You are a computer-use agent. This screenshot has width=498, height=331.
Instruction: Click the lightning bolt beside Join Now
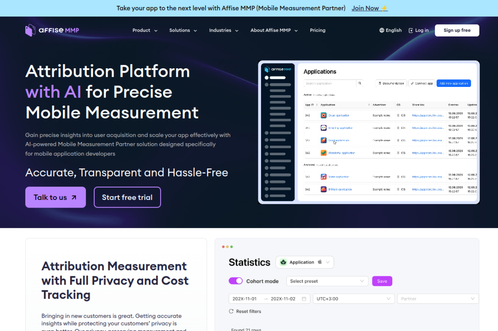tap(384, 8)
